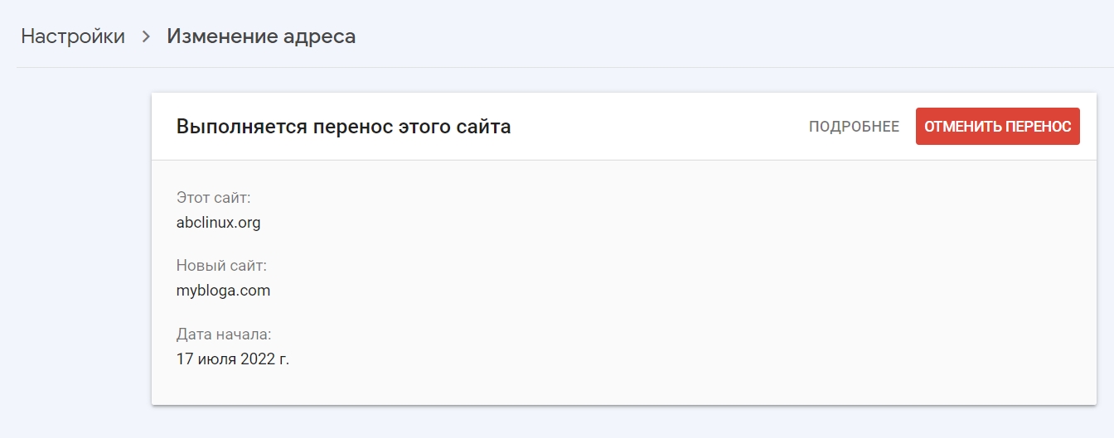Open the ПОДРОБНЕЕ details link
Image resolution: width=1114 pixels, height=438 pixels.
pyautogui.click(x=854, y=127)
